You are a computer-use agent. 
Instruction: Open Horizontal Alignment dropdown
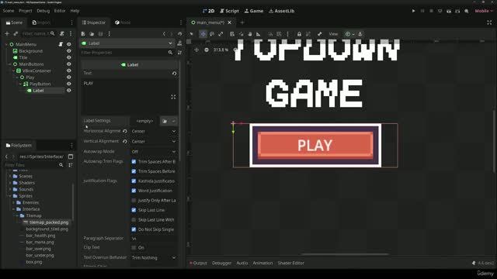point(154,131)
